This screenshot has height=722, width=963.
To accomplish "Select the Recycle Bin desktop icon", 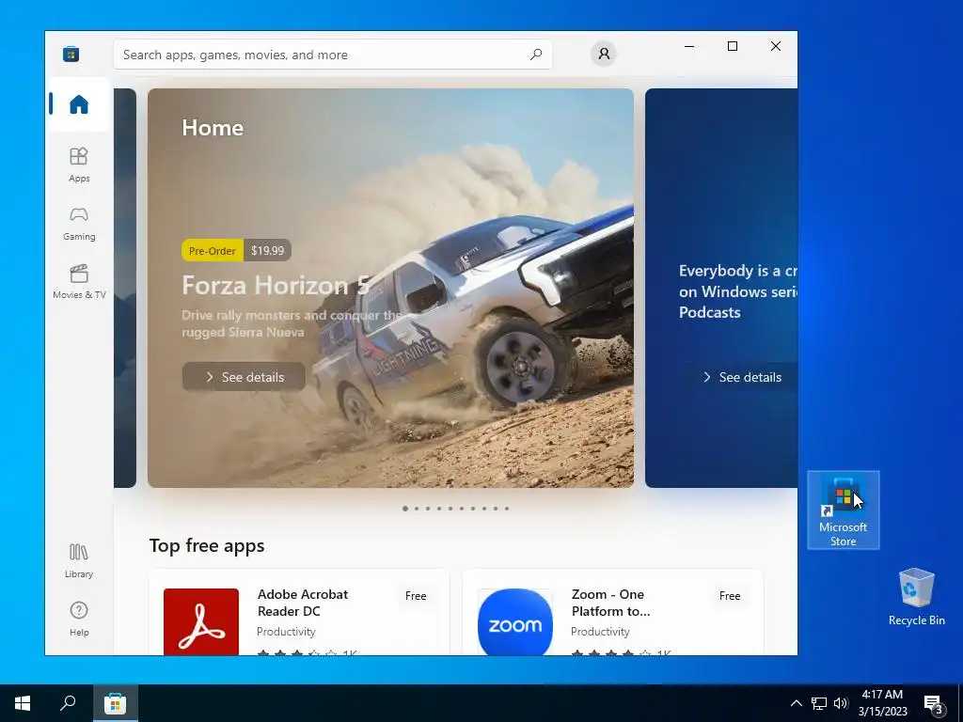I will coord(916,597).
